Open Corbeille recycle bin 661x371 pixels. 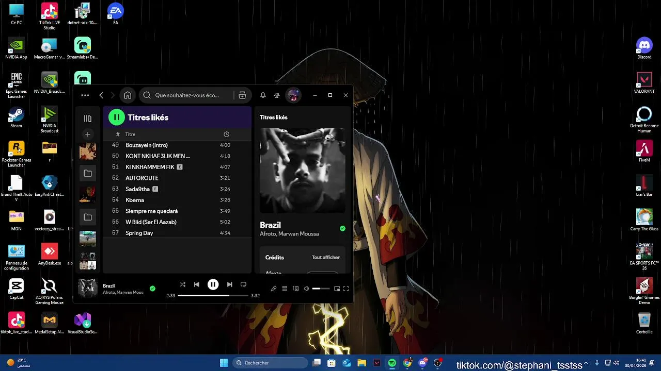pyautogui.click(x=644, y=324)
